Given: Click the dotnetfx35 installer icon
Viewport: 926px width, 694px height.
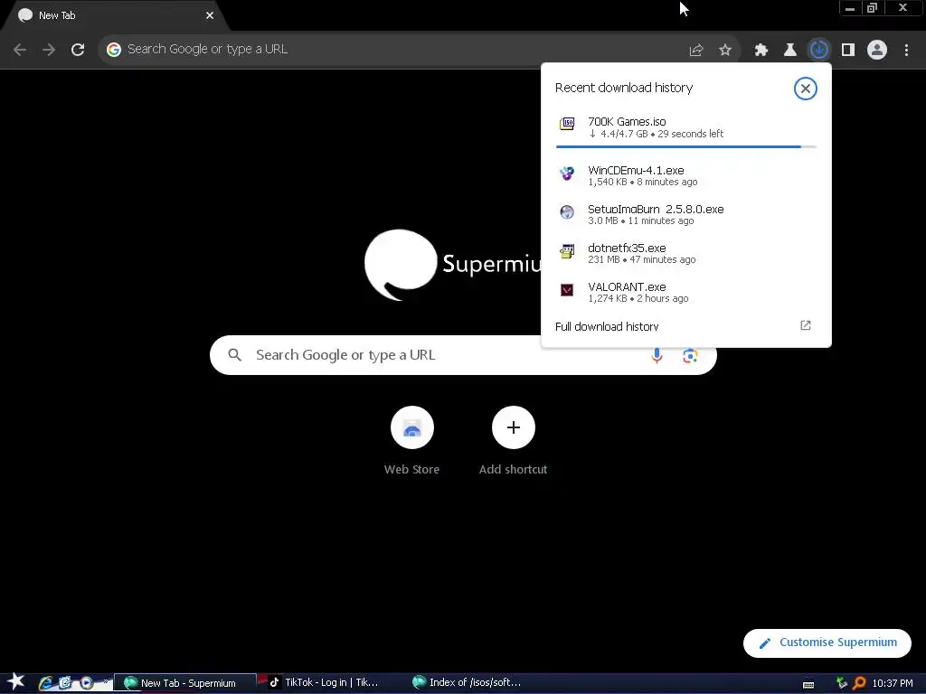Looking at the screenshot, I should coord(567,251).
